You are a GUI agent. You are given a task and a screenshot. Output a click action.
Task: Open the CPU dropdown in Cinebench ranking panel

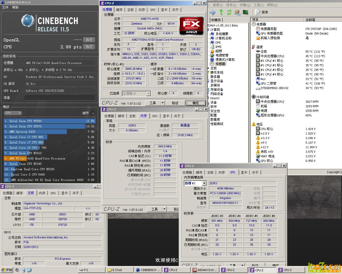[13, 113]
